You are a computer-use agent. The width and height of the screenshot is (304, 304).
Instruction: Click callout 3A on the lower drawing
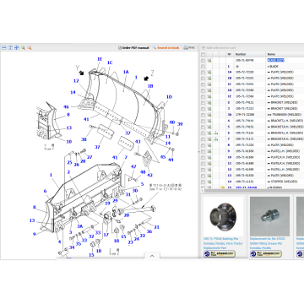(x=80, y=226)
